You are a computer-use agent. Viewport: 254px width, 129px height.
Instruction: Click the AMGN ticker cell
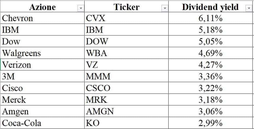point(126,111)
